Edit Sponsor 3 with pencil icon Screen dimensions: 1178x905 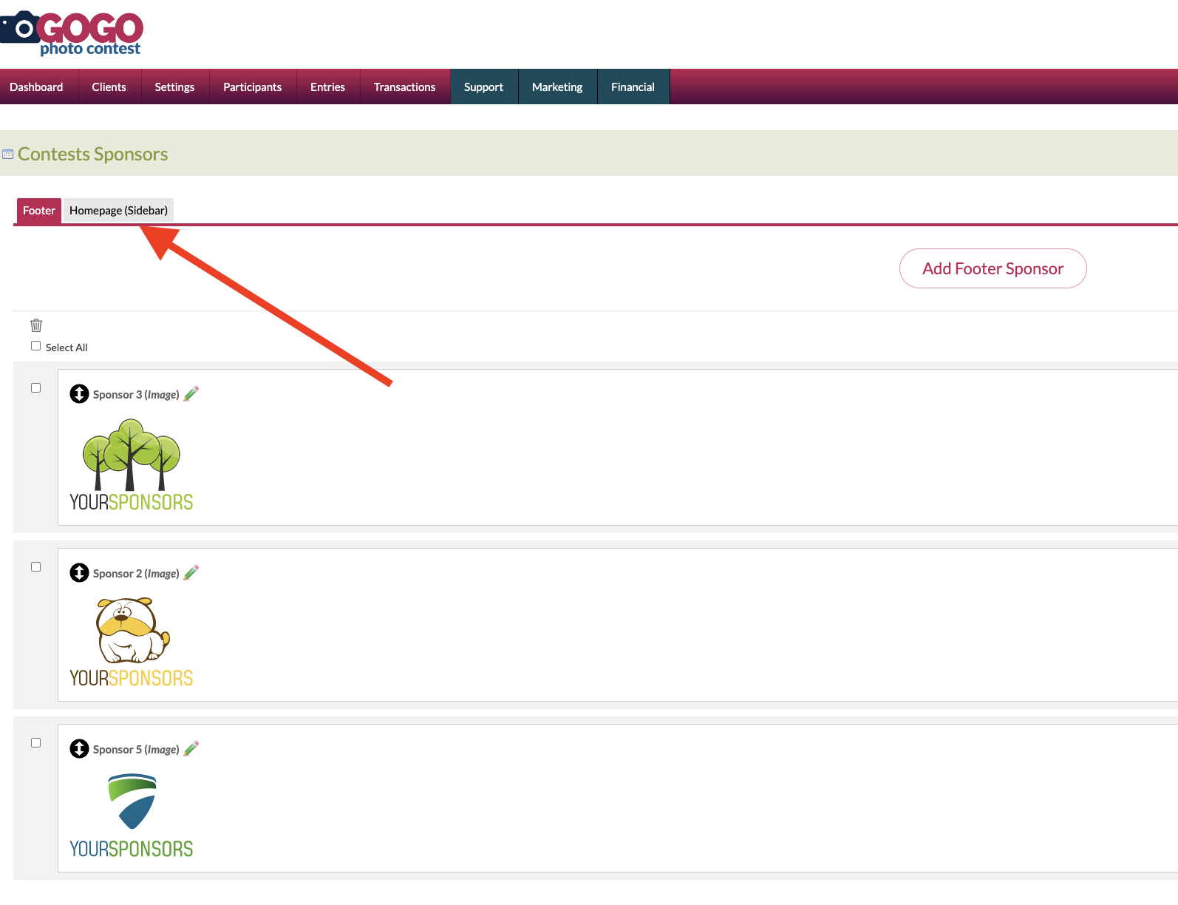[x=191, y=394]
